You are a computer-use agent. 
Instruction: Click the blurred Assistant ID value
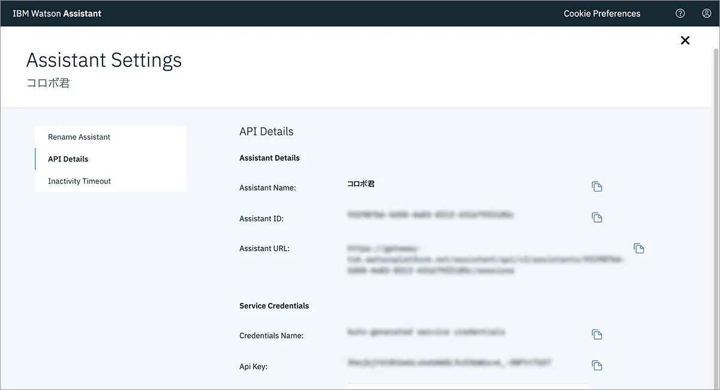click(x=430, y=214)
